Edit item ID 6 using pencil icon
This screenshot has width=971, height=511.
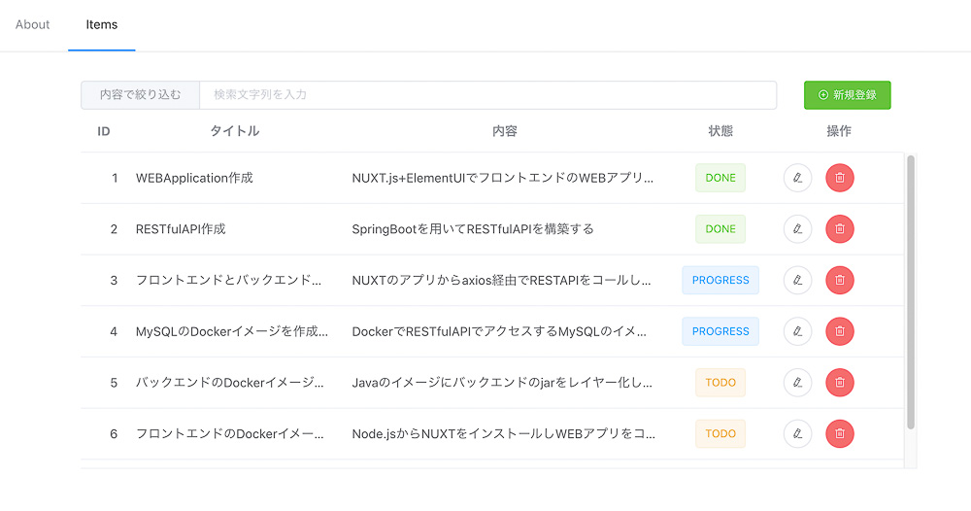click(797, 433)
